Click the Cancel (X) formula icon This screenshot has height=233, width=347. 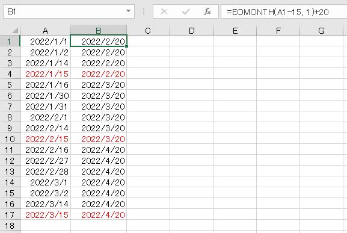[164, 11]
